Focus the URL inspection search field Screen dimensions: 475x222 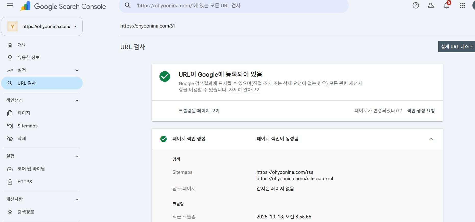[234, 6]
